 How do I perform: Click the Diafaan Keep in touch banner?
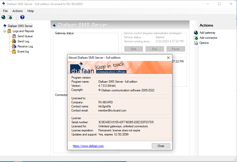click(120, 68)
